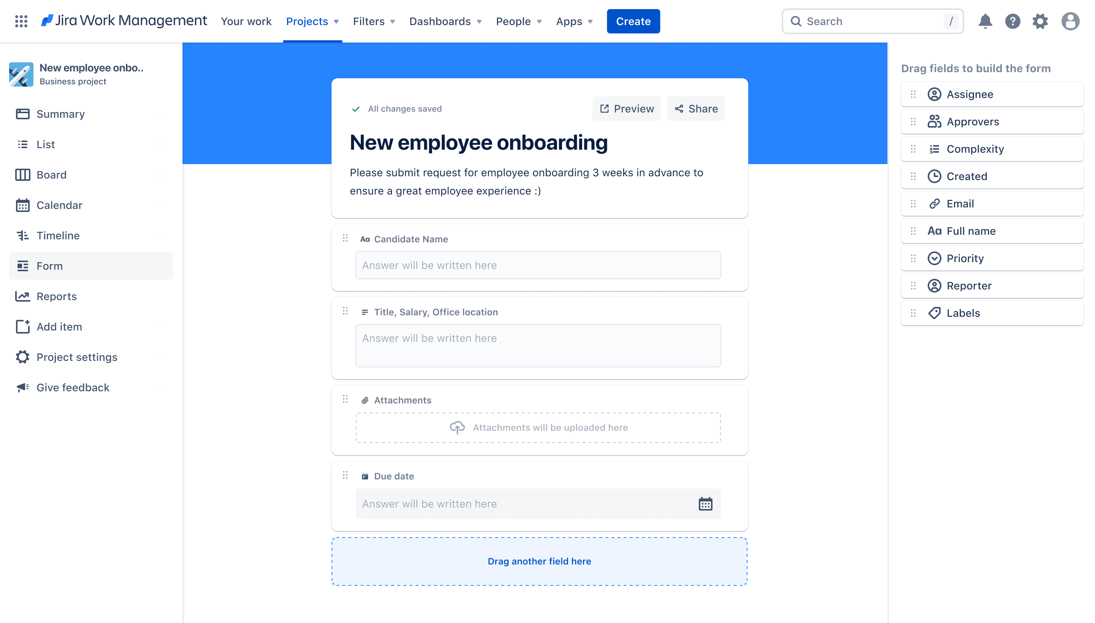Open the Projects dropdown menu

pos(311,21)
